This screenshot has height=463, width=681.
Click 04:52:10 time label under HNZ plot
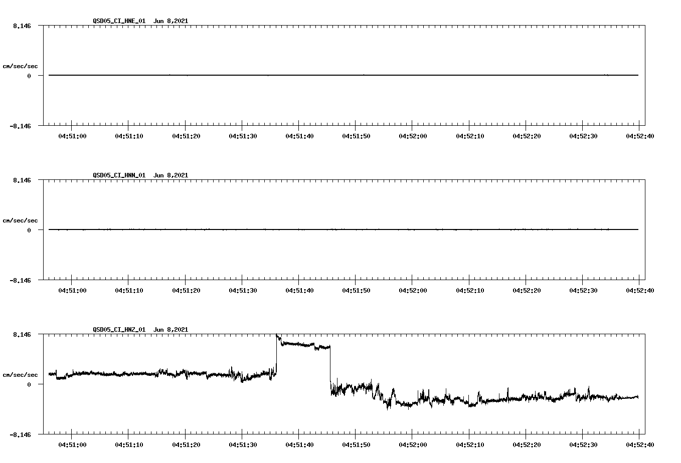(x=469, y=444)
